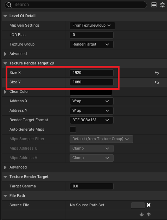Open Mips Address U Clamp dropdown
Viewport: 167px width, 220px height.
tap(91, 149)
